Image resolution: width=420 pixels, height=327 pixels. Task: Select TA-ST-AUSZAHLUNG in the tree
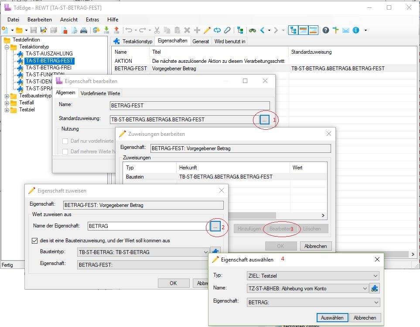click(49, 53)
